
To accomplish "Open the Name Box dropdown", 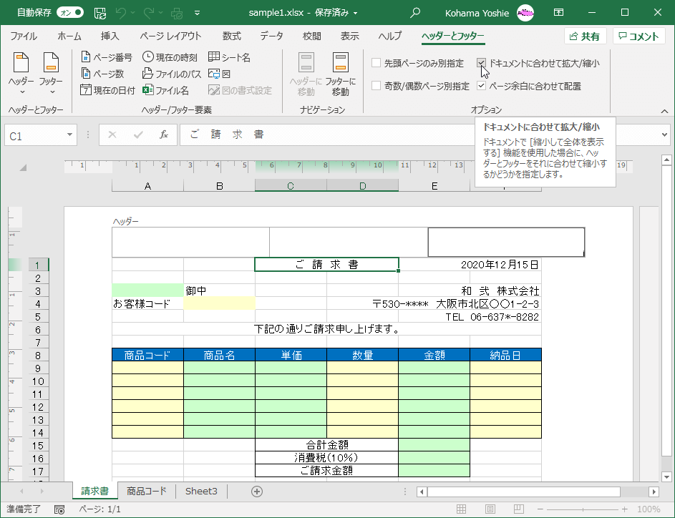I will pos(68,135).
